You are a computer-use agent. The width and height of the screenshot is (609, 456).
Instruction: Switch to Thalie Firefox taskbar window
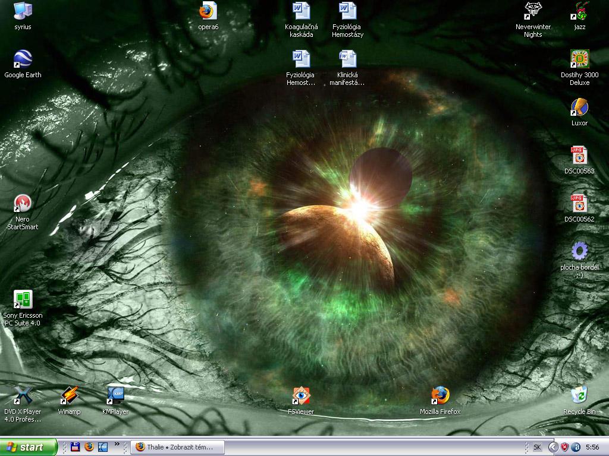pos(178,447)
